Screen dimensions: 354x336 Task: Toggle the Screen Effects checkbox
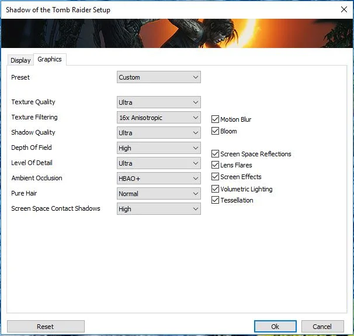(215, 176)
